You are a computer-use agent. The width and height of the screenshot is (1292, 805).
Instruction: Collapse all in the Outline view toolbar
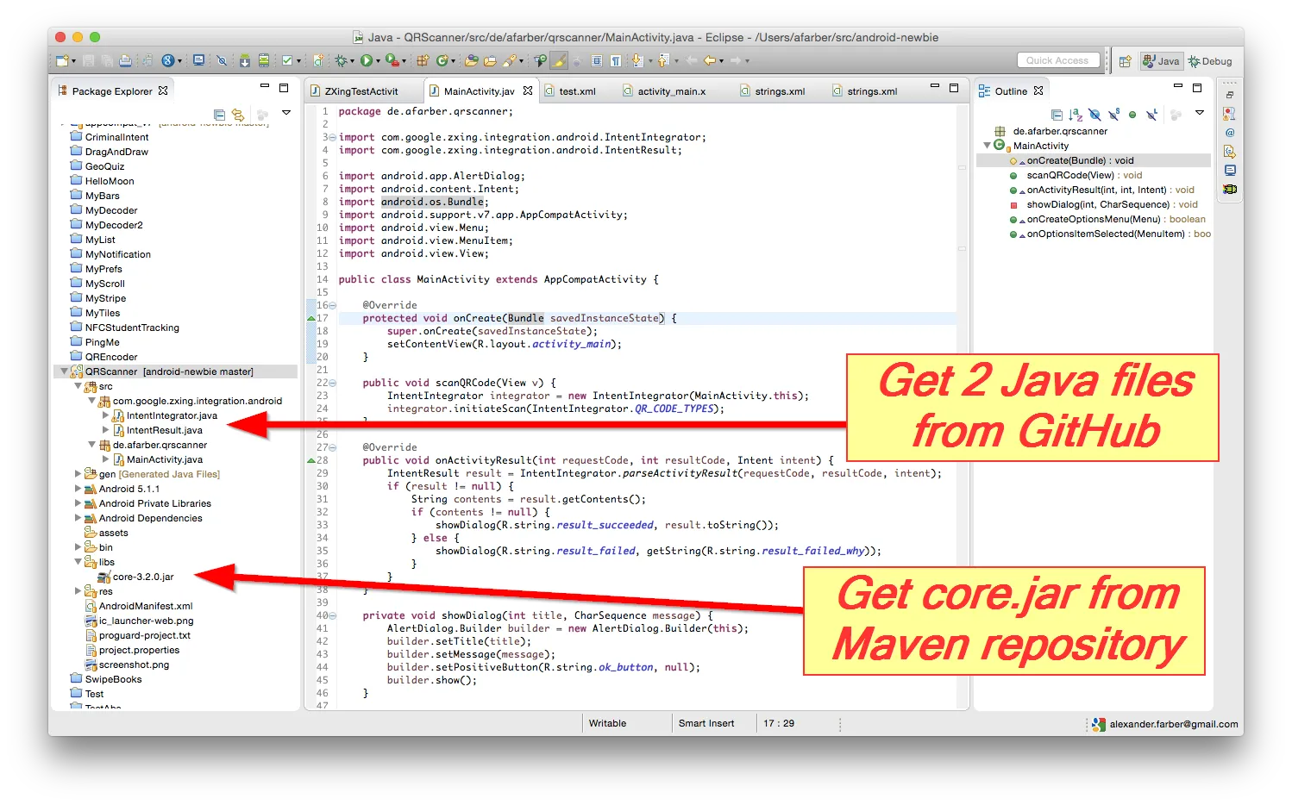(1057, 115)
